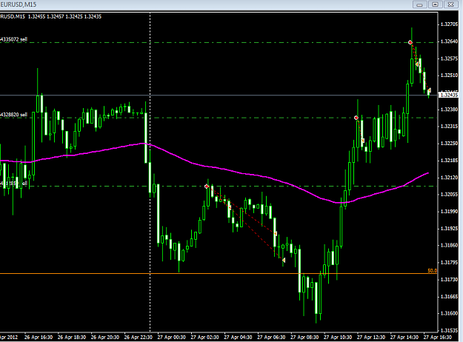Close the EURUSD,M15 chart window
Screen dimensions: 463x342
click(x=450, y=4)
